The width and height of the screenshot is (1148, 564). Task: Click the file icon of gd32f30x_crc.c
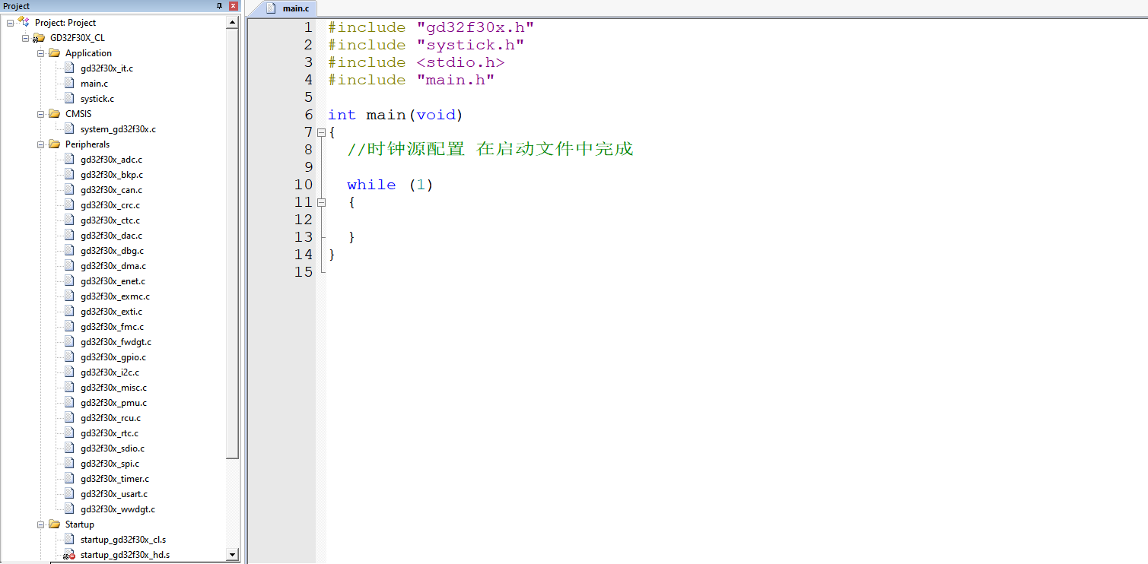(69, 205)
